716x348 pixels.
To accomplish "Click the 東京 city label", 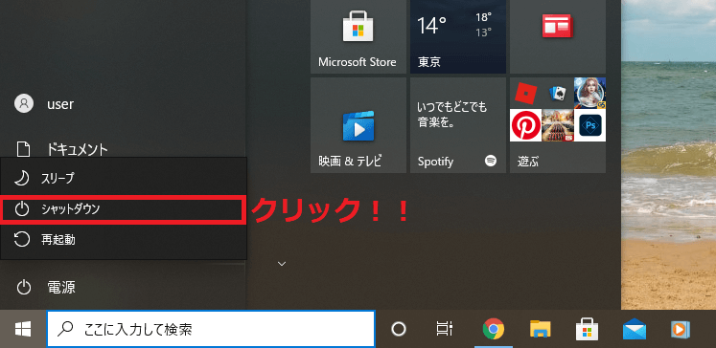I will [428, 62].
